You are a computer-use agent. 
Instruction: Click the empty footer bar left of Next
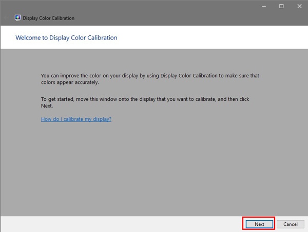[x=118, y=224]
